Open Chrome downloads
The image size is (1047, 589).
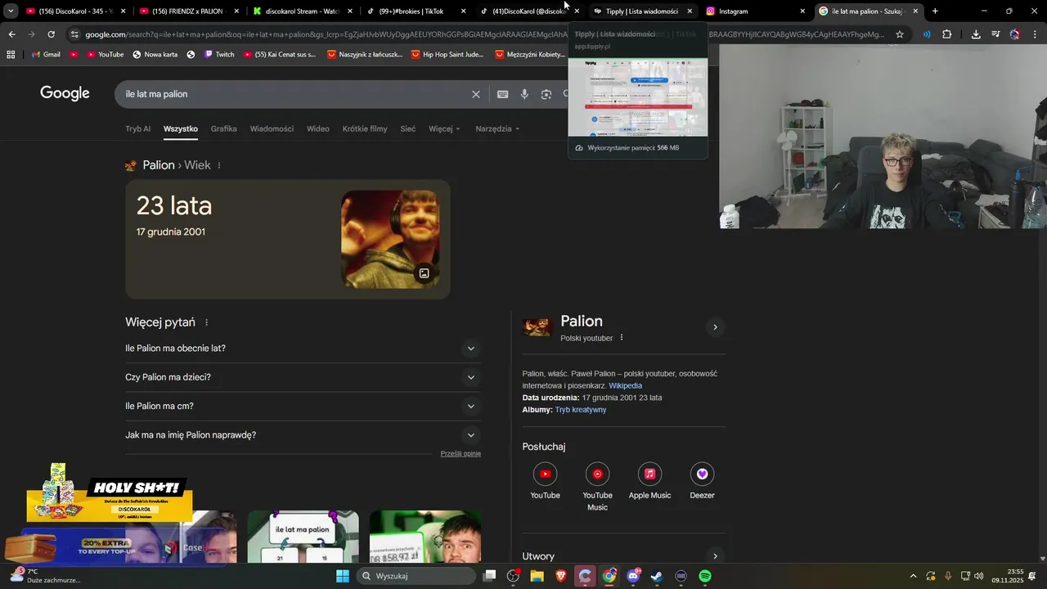click(x=976, y=34)
